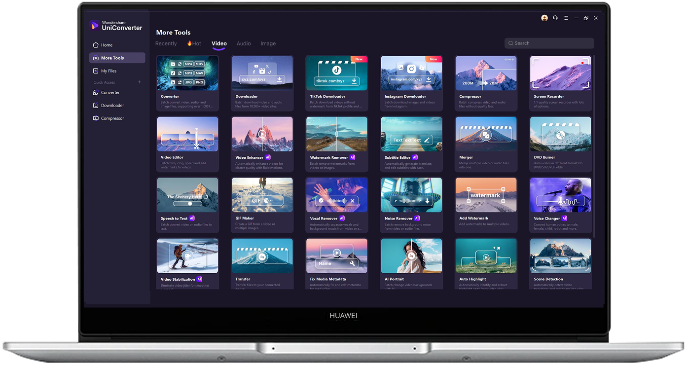Click the tool grid vertical scrollbar
The width and height of the screenshot is (687, 366).
click(x=595, y=146)
